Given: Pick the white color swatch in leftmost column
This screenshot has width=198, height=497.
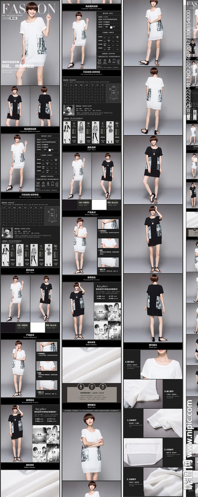Looking at the screenshot, I should point(38,327).
